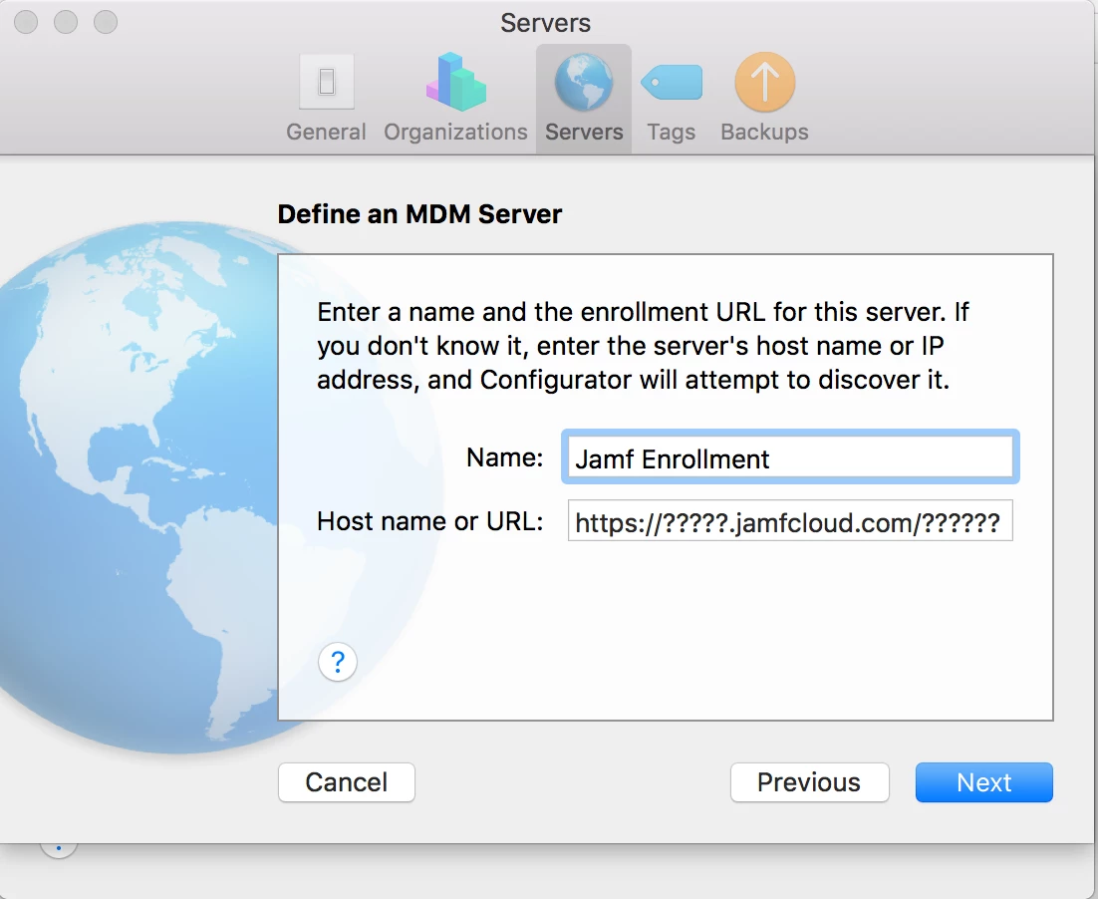Click the help question mark button
This screenshot has width=1098, height=899.
pyautogui.click(x=338, y=662)
